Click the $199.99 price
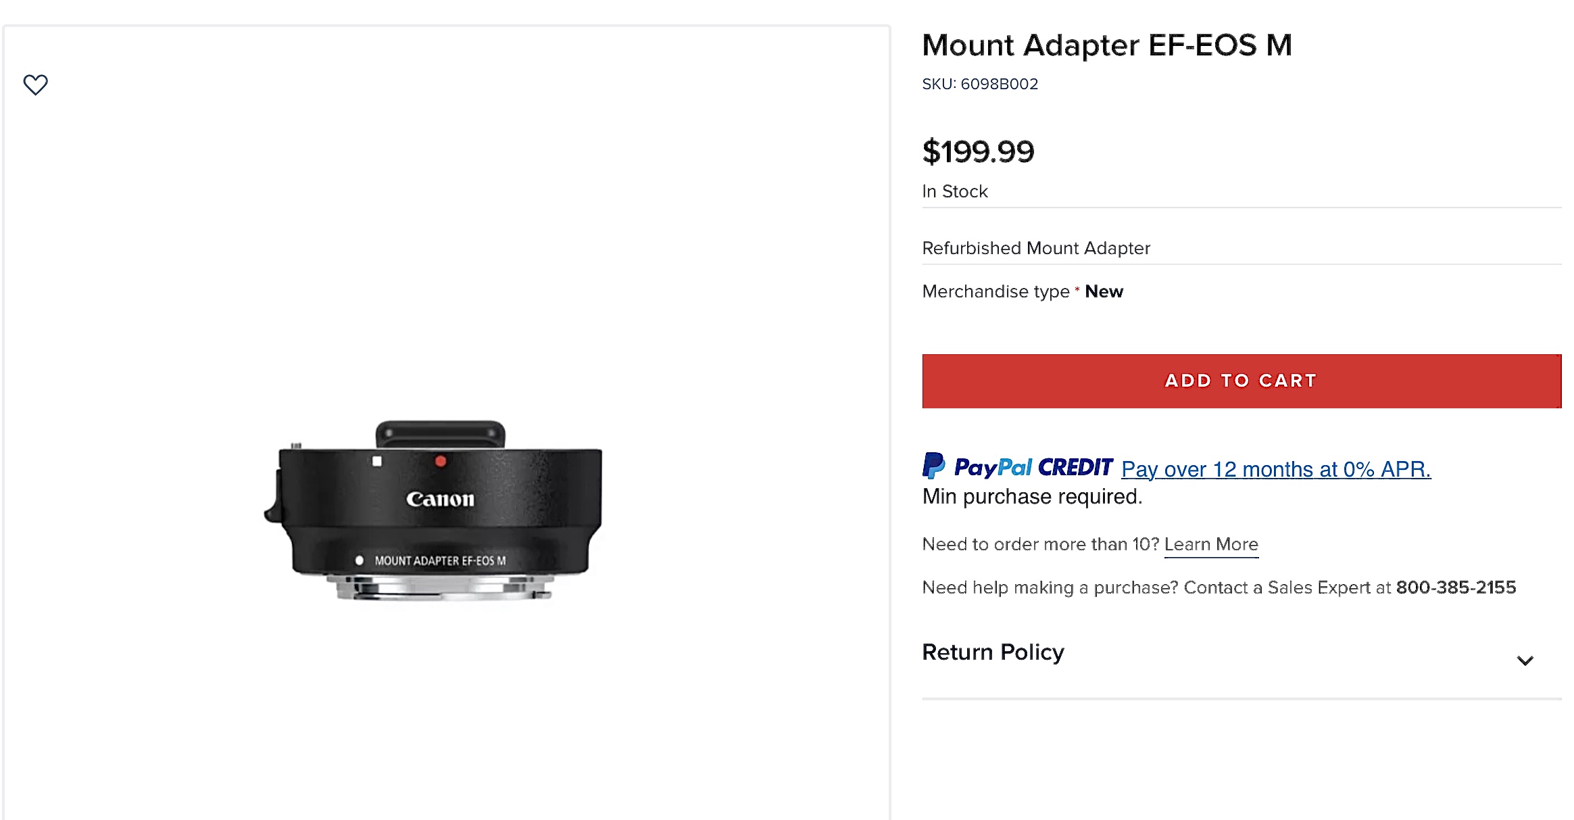This screenshot has width=1574, height=820. click(x=977, y=151)
